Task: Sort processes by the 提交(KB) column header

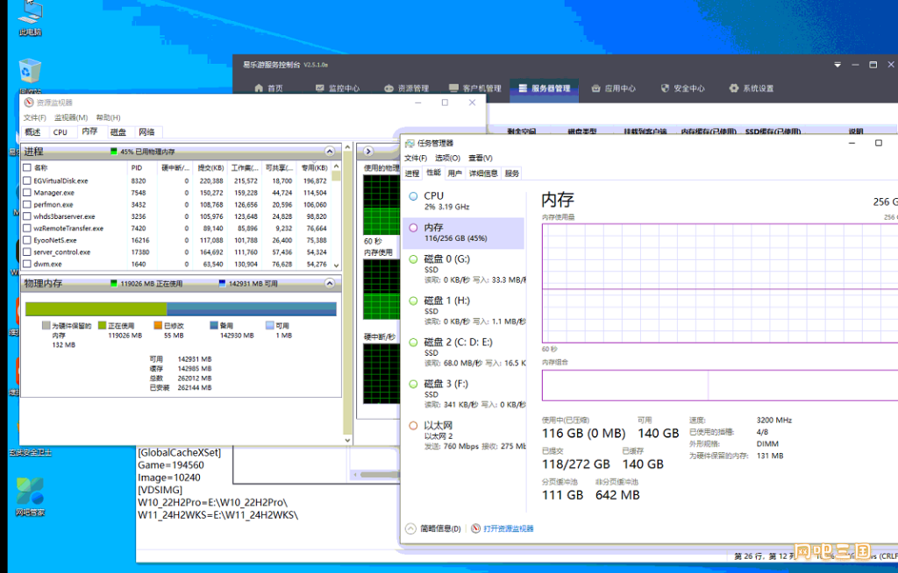Action: click(210, 167)
